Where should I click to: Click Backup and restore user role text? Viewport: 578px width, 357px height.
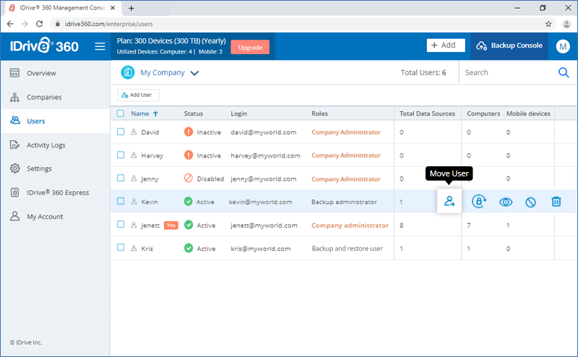pyautogui.click(x=348, y=249)
